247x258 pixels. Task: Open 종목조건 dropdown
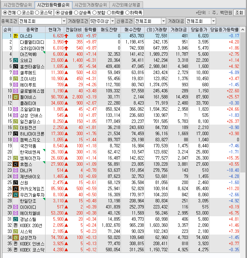point(64,21)
